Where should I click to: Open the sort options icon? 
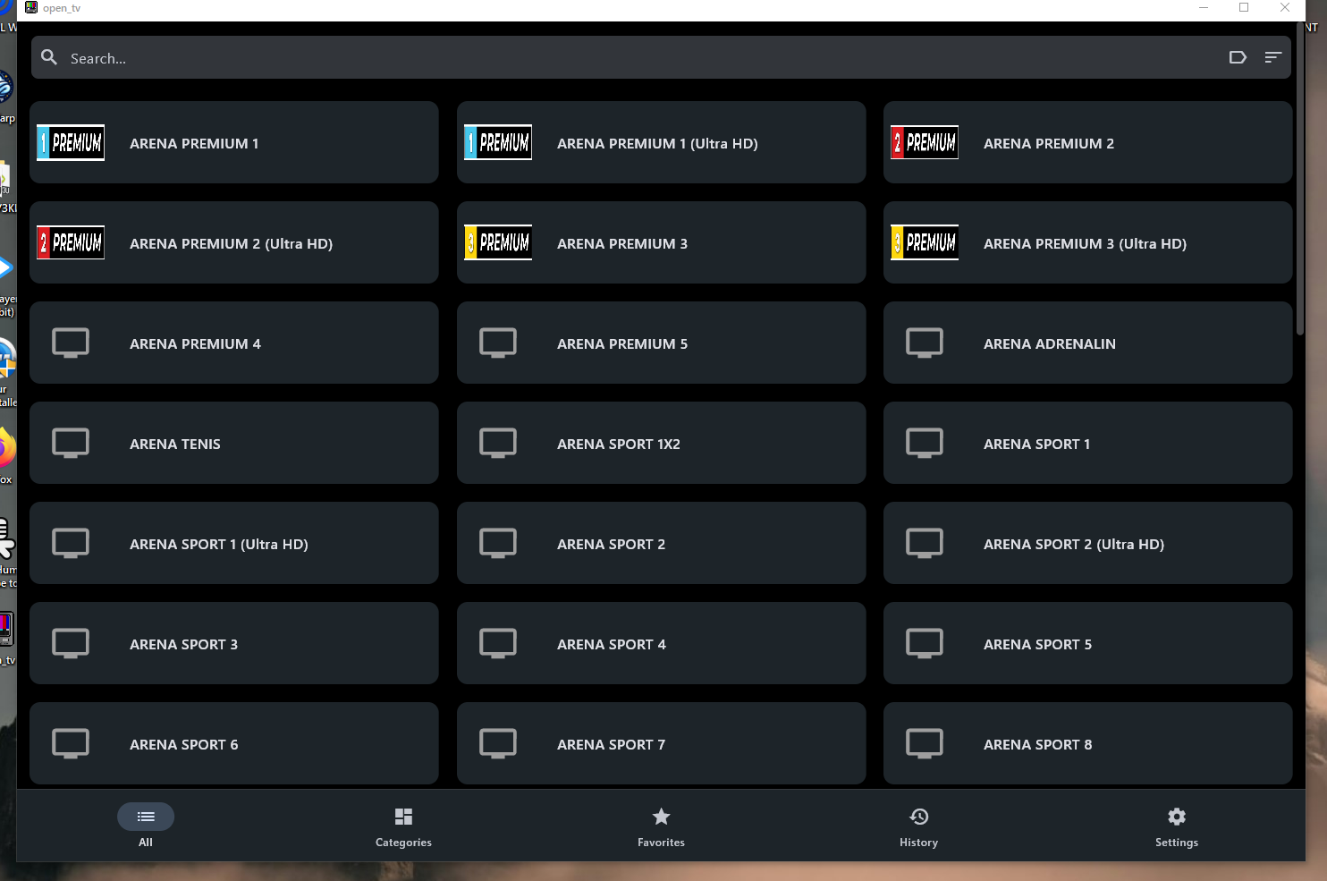pyautogui.click(x=1273, y=57)
